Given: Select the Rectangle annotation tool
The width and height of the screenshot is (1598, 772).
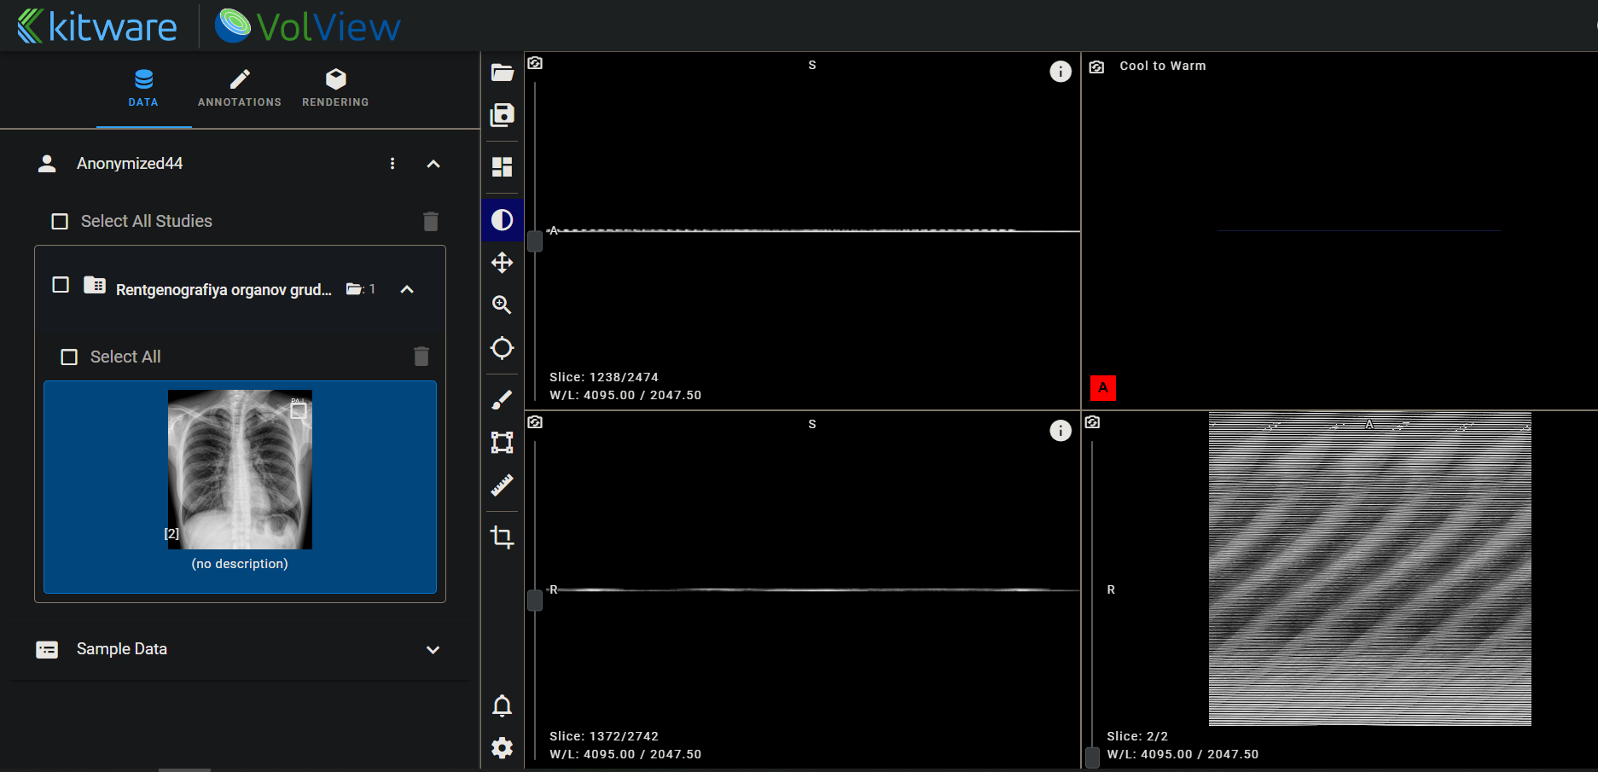Looking at the screenshot, I should click(x=502, y=442).
